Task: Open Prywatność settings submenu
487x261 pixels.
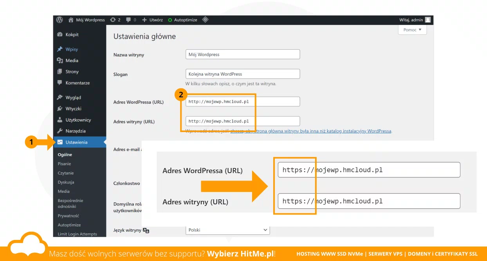Action: (69, 216)
